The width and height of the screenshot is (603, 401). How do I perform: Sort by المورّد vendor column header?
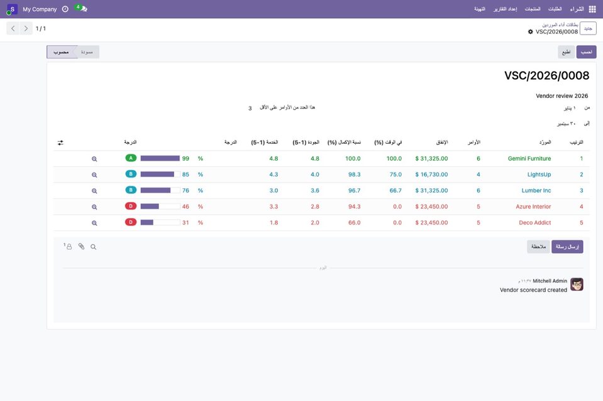[x=545, y=142]
